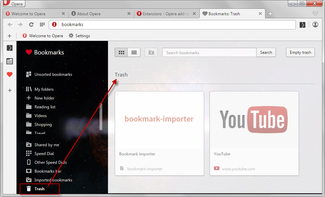The width and height of the screenshot is (325, 197).
Task: Click the www.youtube.com address
Action: click(x=239, y=169)
